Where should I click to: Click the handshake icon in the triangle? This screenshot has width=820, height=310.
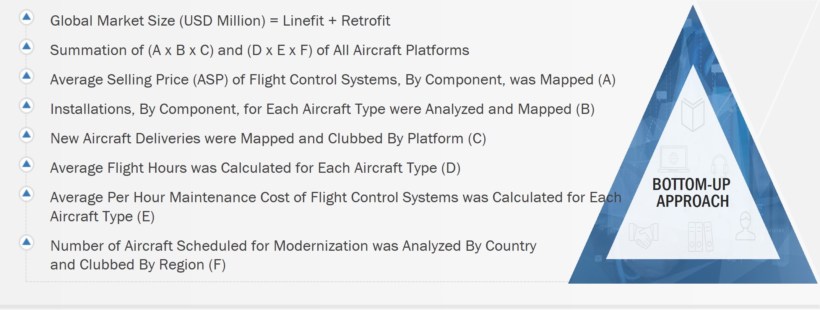coord(643,235)
